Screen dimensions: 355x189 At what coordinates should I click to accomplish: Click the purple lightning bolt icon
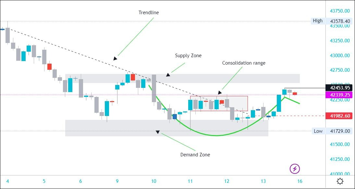coord(295,168)
